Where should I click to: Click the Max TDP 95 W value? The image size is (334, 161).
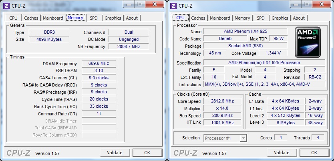(x=278, y=38)
